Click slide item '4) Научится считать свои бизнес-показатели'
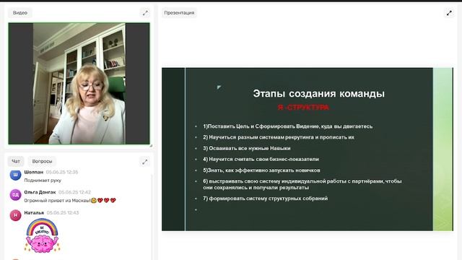 point(261,159)
